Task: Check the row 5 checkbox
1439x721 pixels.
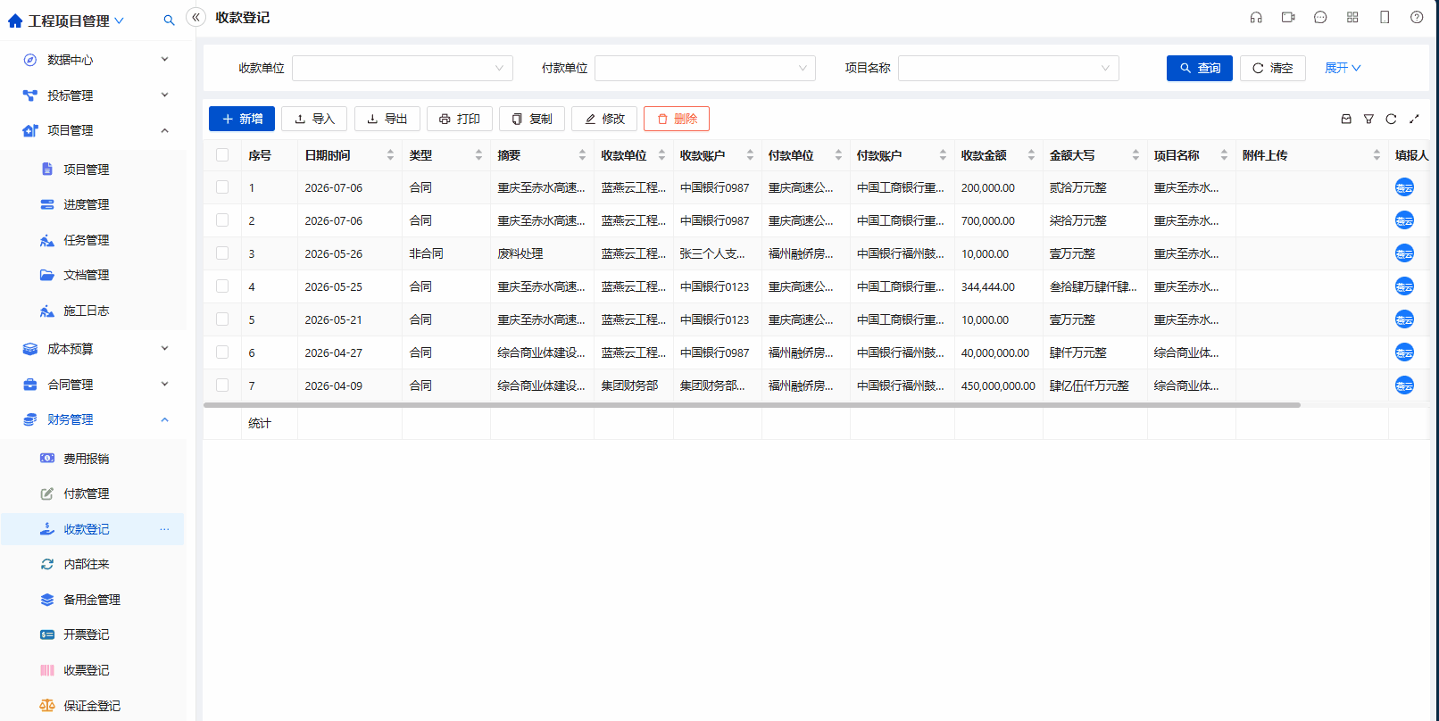Action: pos(222,319)
